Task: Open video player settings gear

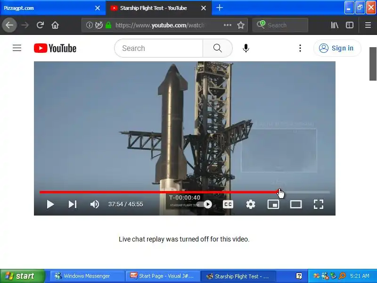Action: point(251,204)
